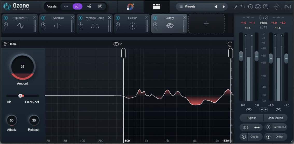
Task: Select the Vocals target button
Action: pyautogui.click(x=52, y=6)
